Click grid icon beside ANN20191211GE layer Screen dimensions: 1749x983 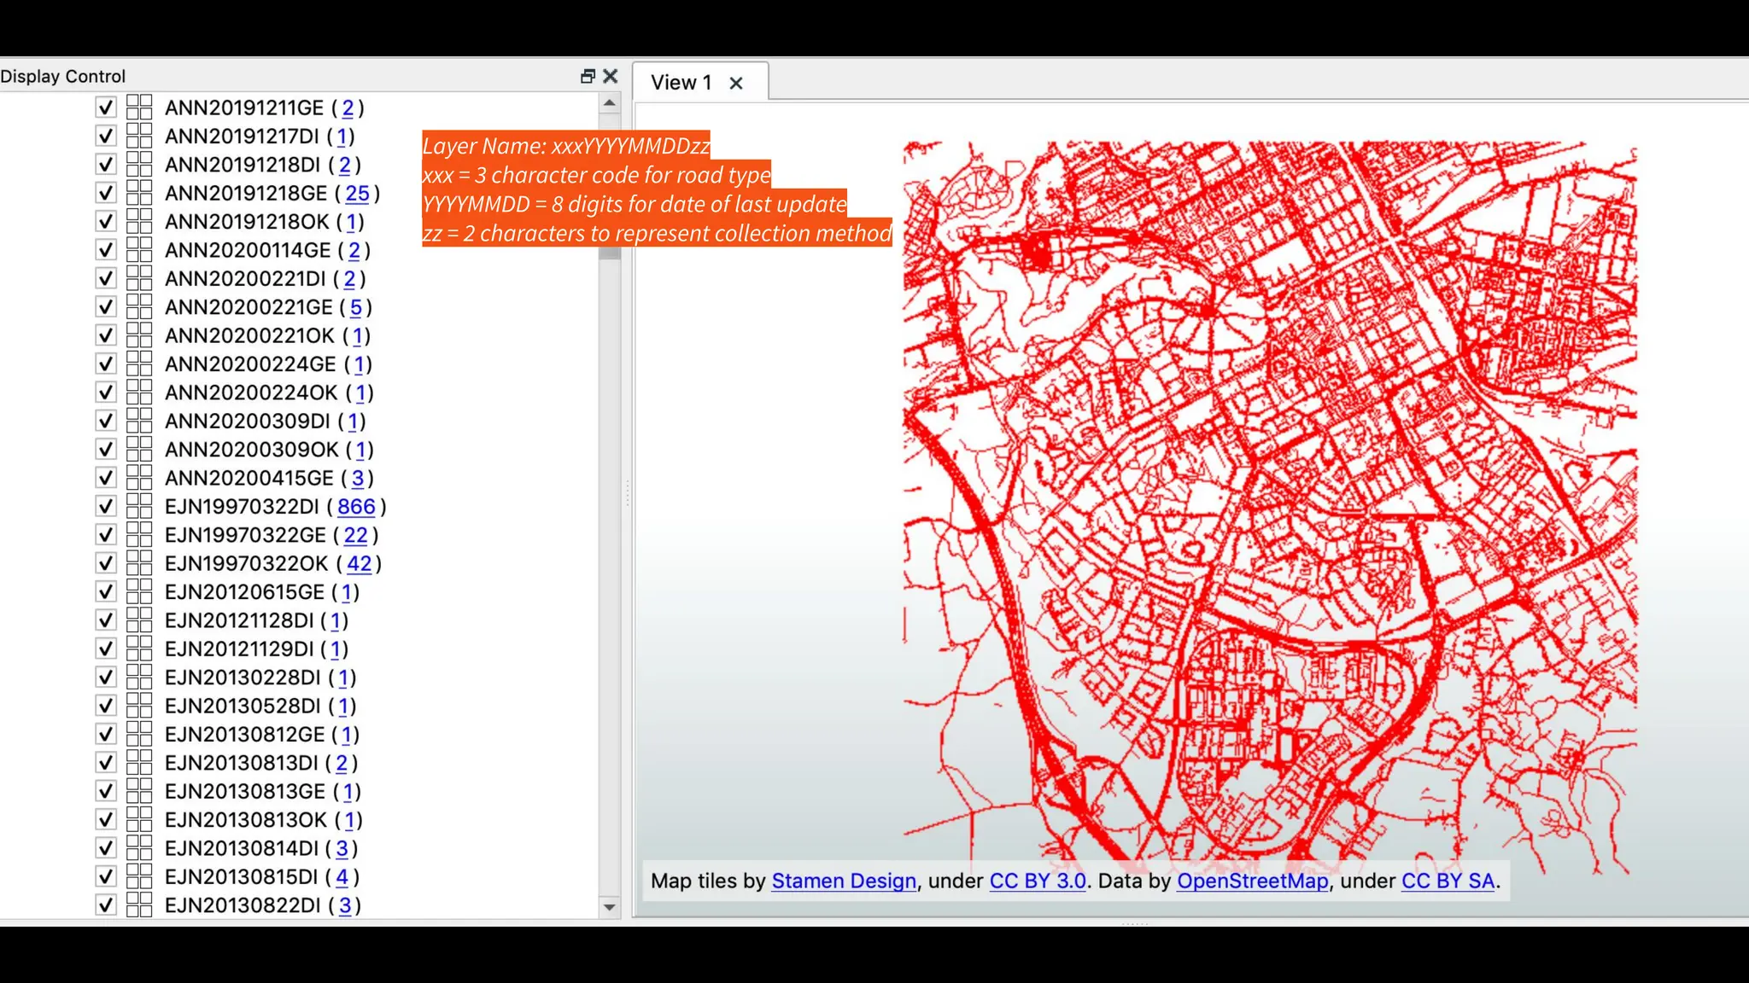pyautogui.click(x=139, y=108)
